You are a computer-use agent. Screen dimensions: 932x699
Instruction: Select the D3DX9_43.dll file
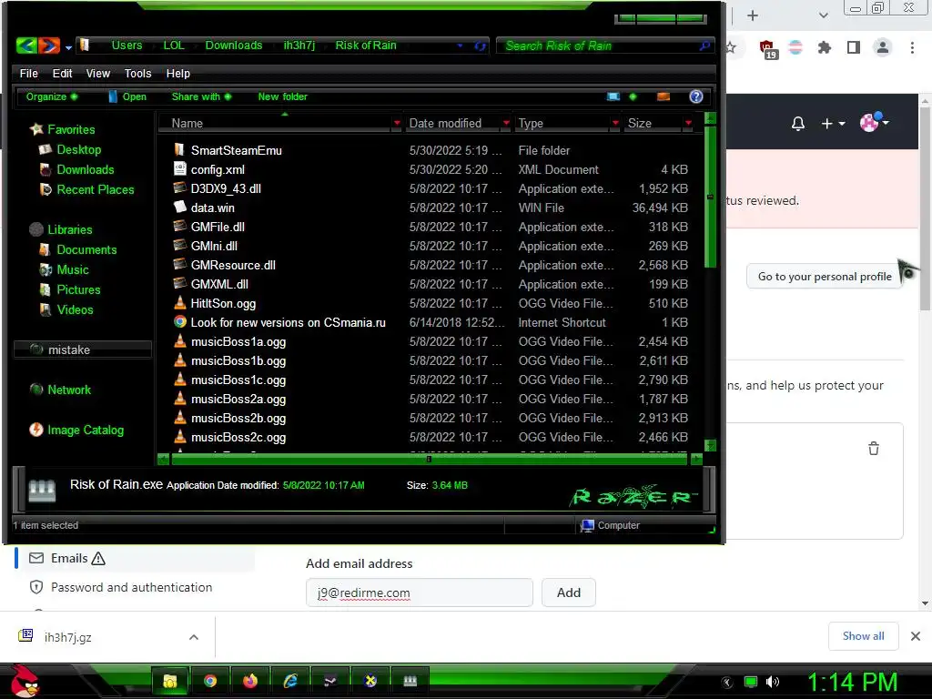[x=226, y=188]
